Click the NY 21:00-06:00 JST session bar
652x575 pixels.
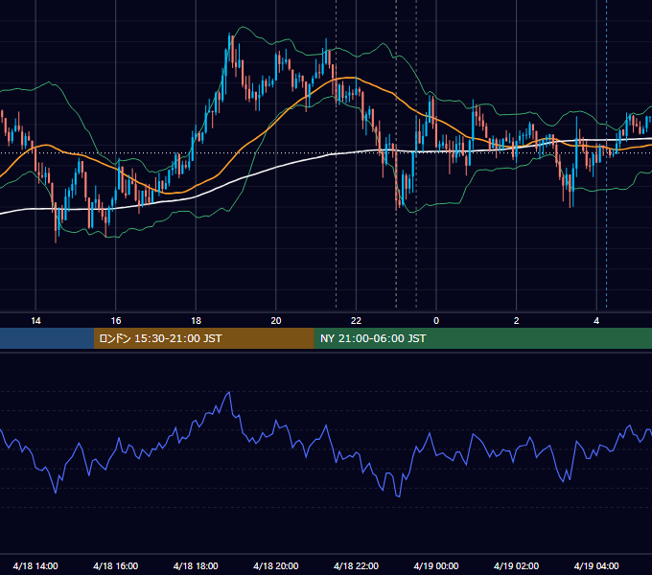(482, 338)
